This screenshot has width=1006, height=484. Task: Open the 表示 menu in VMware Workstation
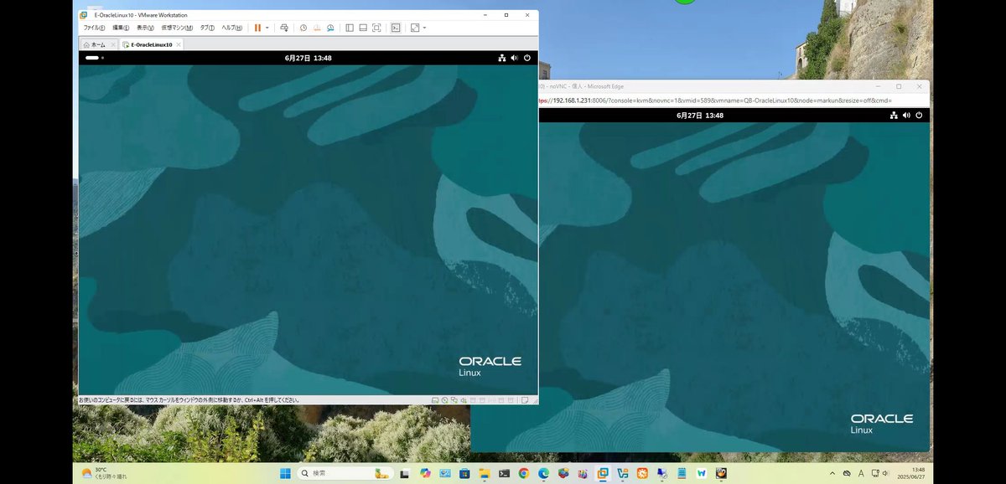point(145,28)
